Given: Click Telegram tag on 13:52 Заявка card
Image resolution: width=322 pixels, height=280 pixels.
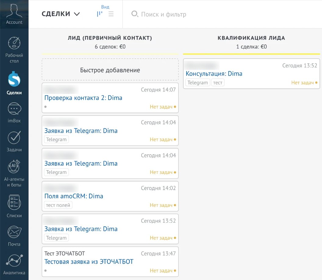Looking at the screenshot, I should pyautogui.click(x=56, y=238).
